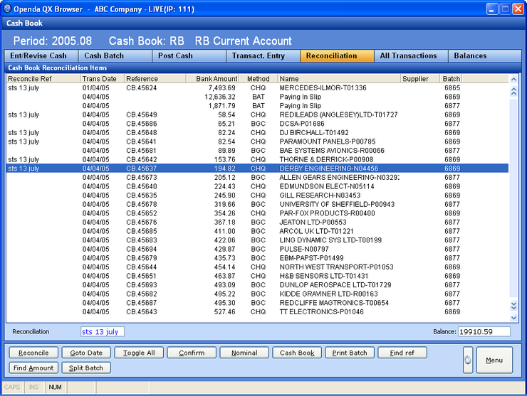
Task: Click the Name column header
Action: (340, 78)
